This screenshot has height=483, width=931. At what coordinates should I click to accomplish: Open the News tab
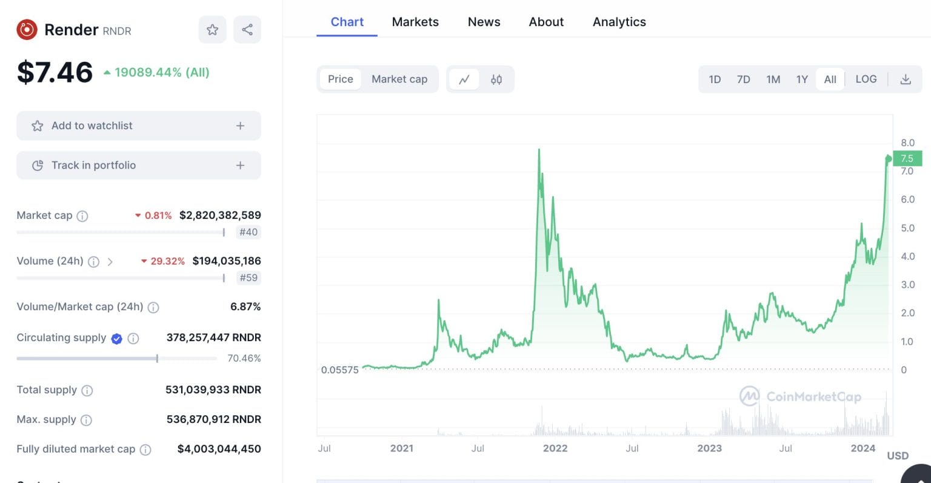[484, 22]
